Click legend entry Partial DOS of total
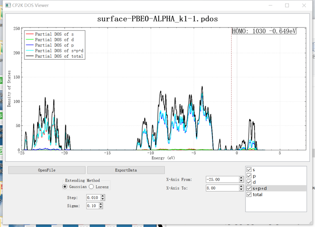This screenshot has height=227, width=315. pos(59,56)
